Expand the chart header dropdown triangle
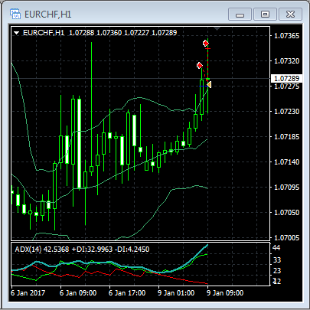This screenshot has height=310, width=310. [x=17, y=33]
